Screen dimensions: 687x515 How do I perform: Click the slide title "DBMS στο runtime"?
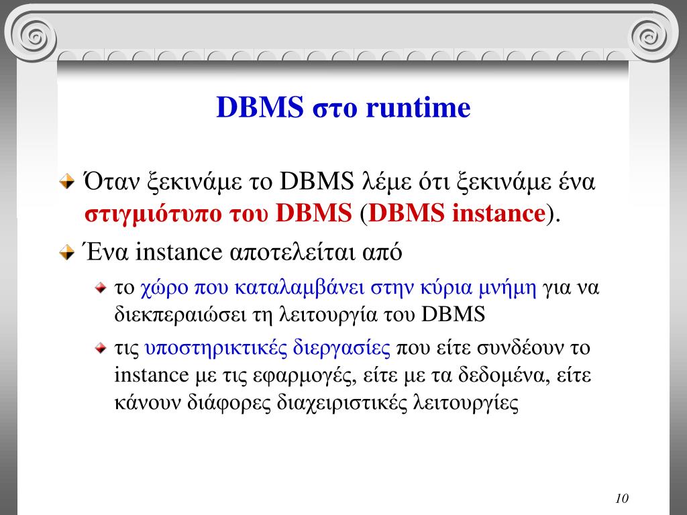(x=343, y=107)
